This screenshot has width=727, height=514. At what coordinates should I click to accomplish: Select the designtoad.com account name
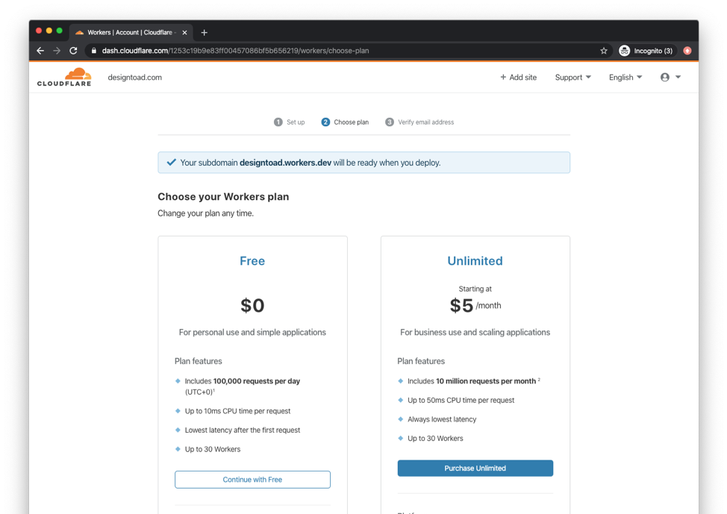click(x=134, y=78)
